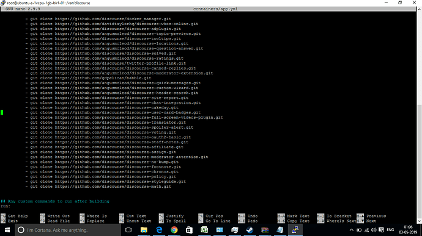Show hidden system tray icons
422x236 pixels.
click(x=351, y=230)
